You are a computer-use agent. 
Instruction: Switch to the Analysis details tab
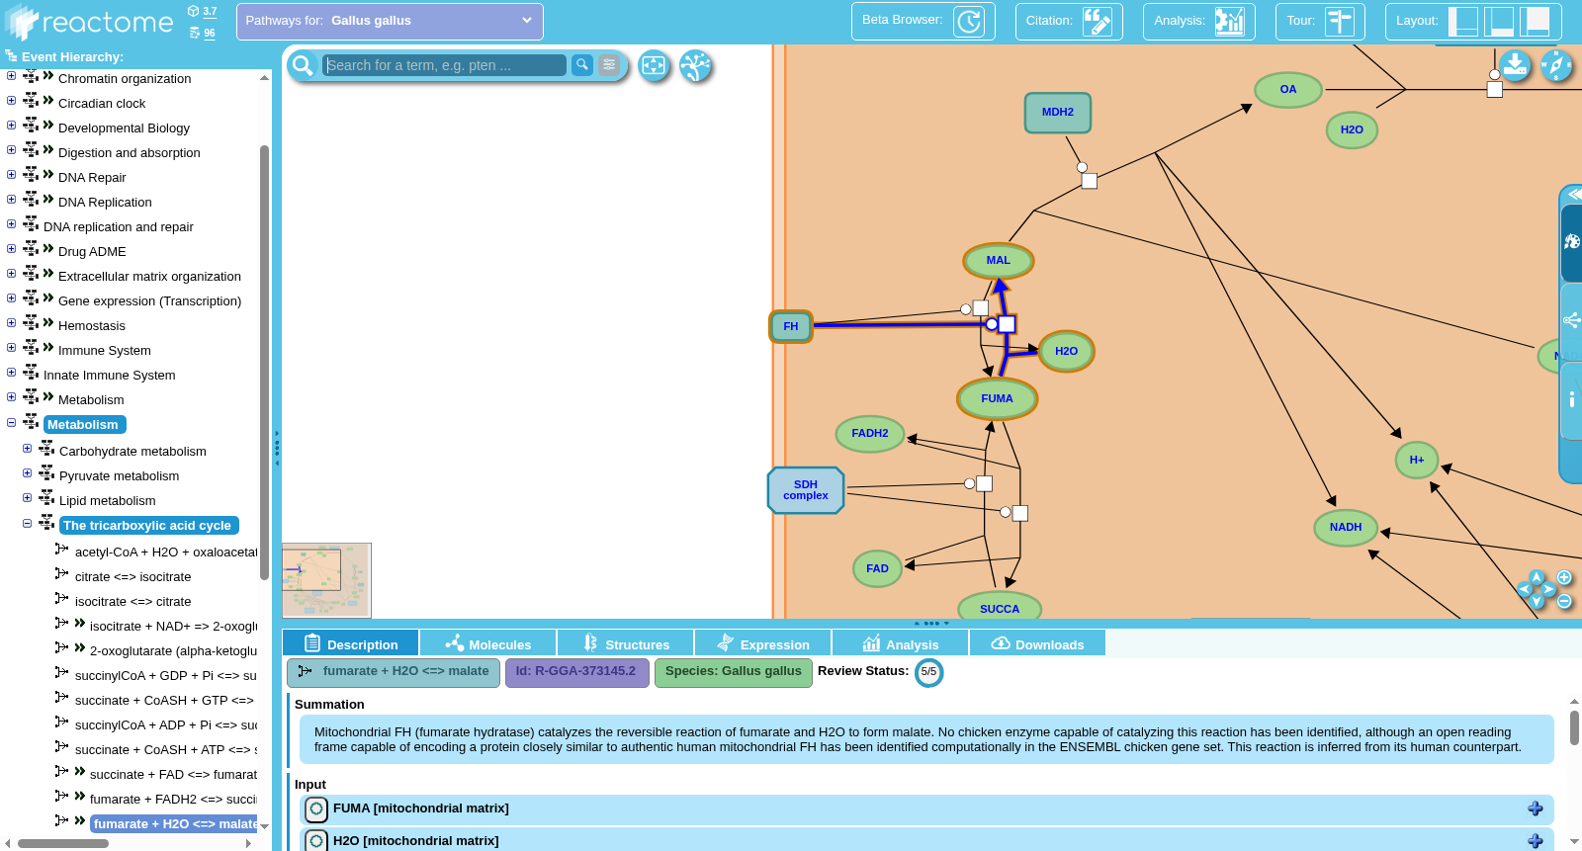tap(900, 643)
